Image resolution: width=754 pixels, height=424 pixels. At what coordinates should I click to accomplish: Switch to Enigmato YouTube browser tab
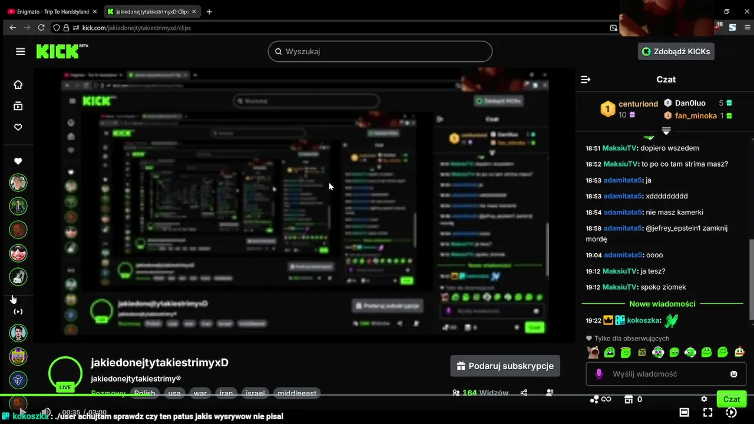[x=52, y=11]
